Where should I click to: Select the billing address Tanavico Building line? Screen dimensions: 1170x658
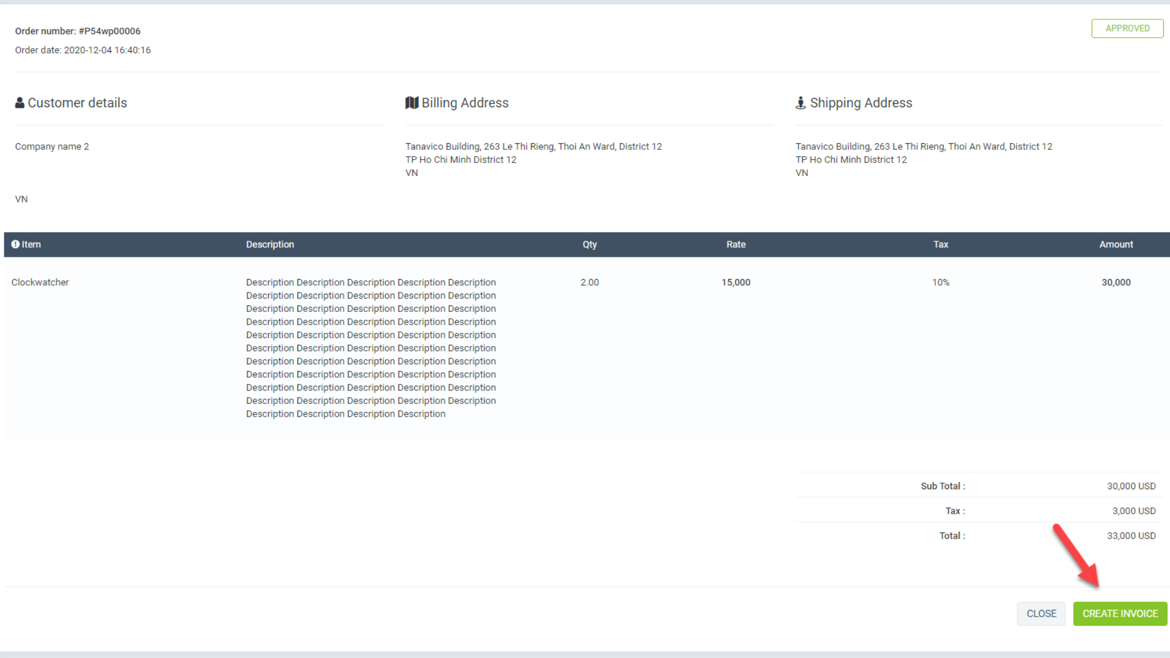[533, 146]
